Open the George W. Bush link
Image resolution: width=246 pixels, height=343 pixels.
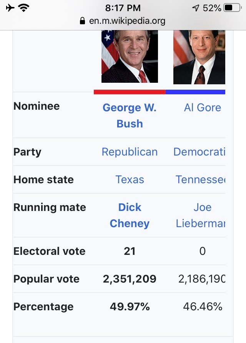tap(130, 115)
